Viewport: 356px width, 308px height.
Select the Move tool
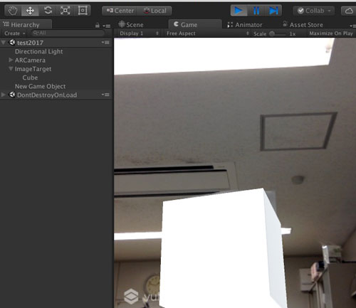coord(30,11)
